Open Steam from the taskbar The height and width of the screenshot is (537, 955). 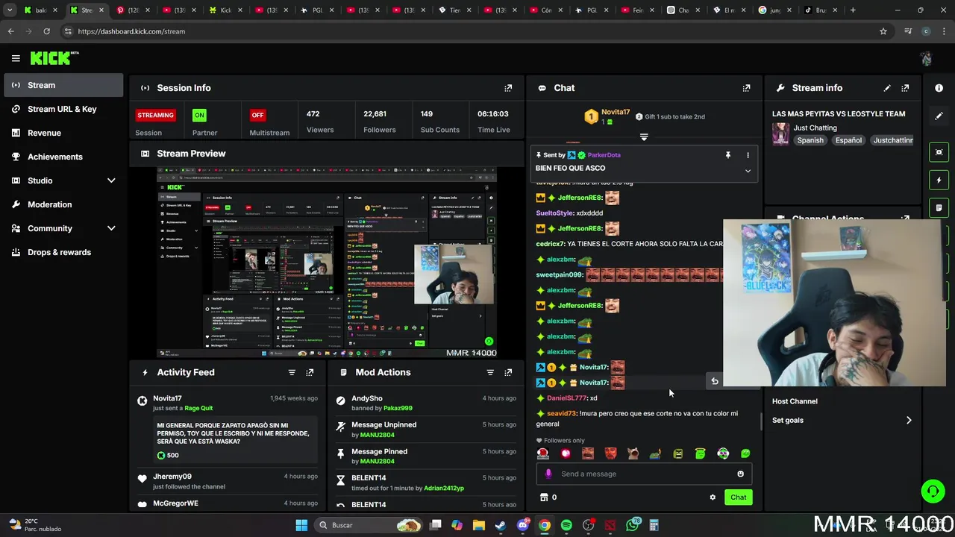tap(501, 525)
